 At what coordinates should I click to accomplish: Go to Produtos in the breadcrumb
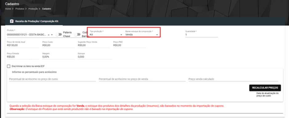point(20,9)
